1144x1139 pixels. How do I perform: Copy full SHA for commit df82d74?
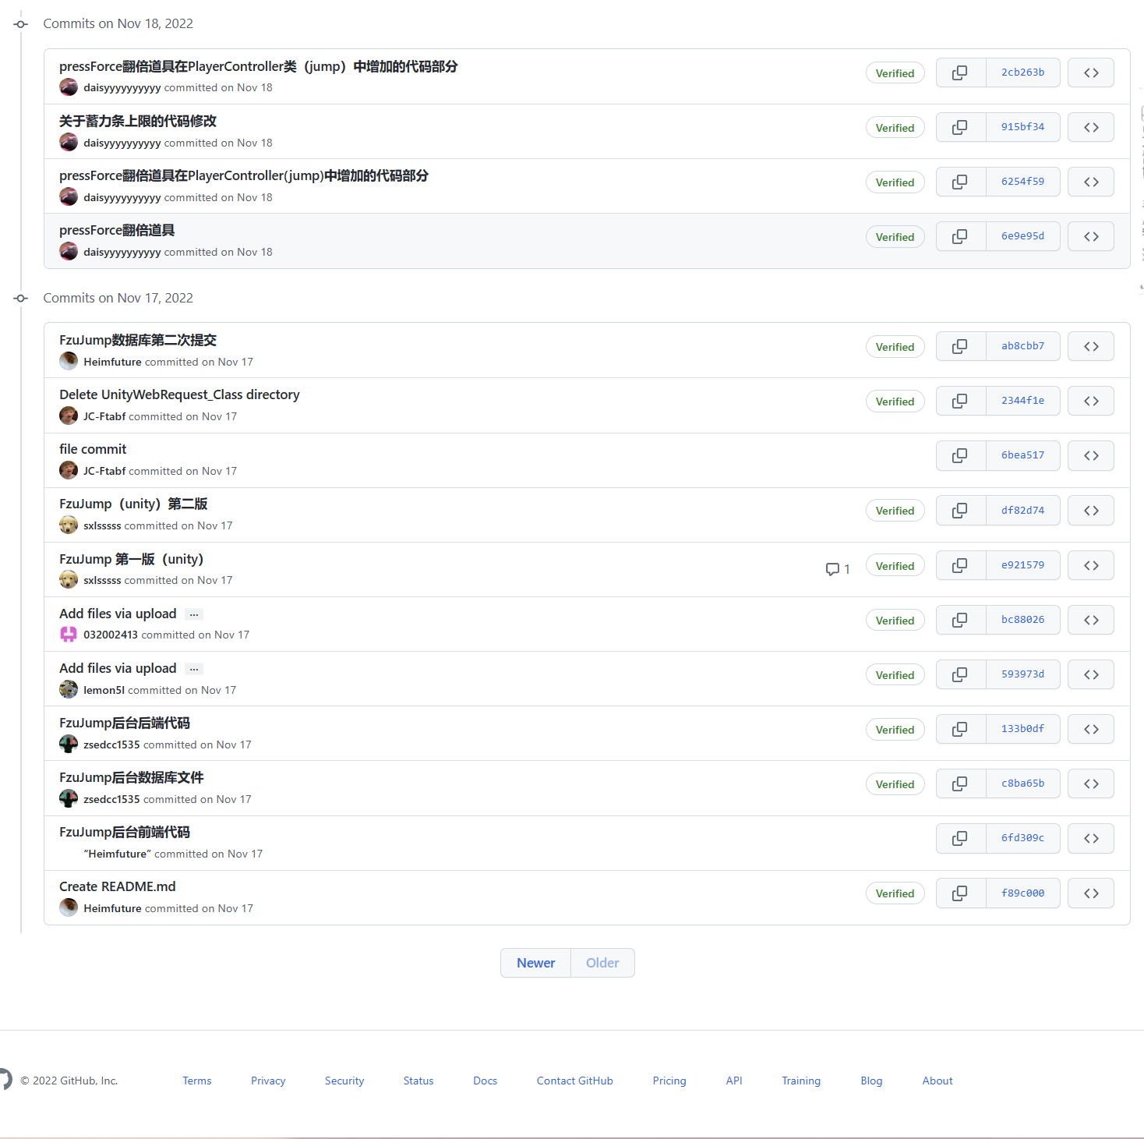coord(960,511)
